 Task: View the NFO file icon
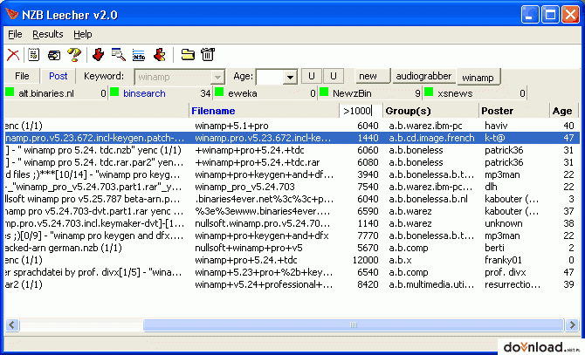point(139,56)
